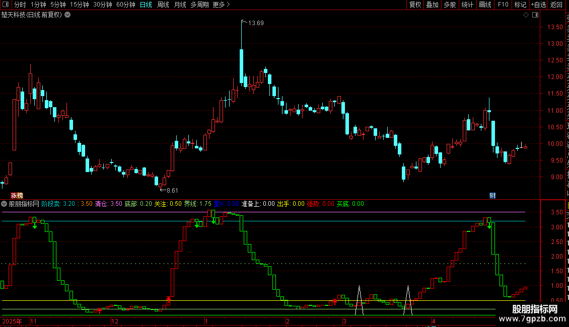Click the 涨榜 badge on chart
Image resolution: width=569 pixels, height=327 pixels.
tap(17, 195)
